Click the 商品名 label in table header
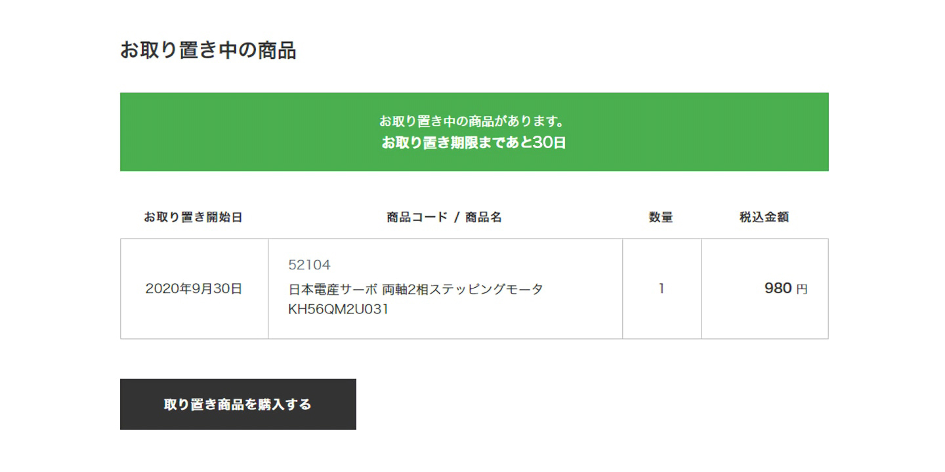Screen dimensions: 945x472 pyautogui.click(x=484, y=218)
